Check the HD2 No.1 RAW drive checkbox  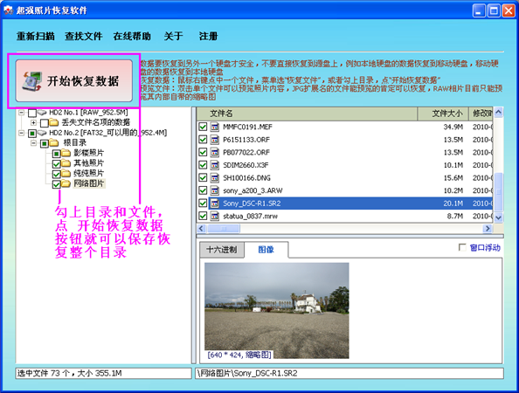[32, 114]
